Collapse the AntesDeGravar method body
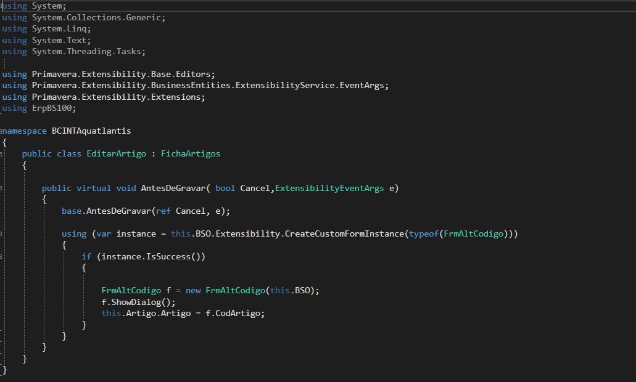Screen dimensions: 636x382 click(x=2, y=189)
